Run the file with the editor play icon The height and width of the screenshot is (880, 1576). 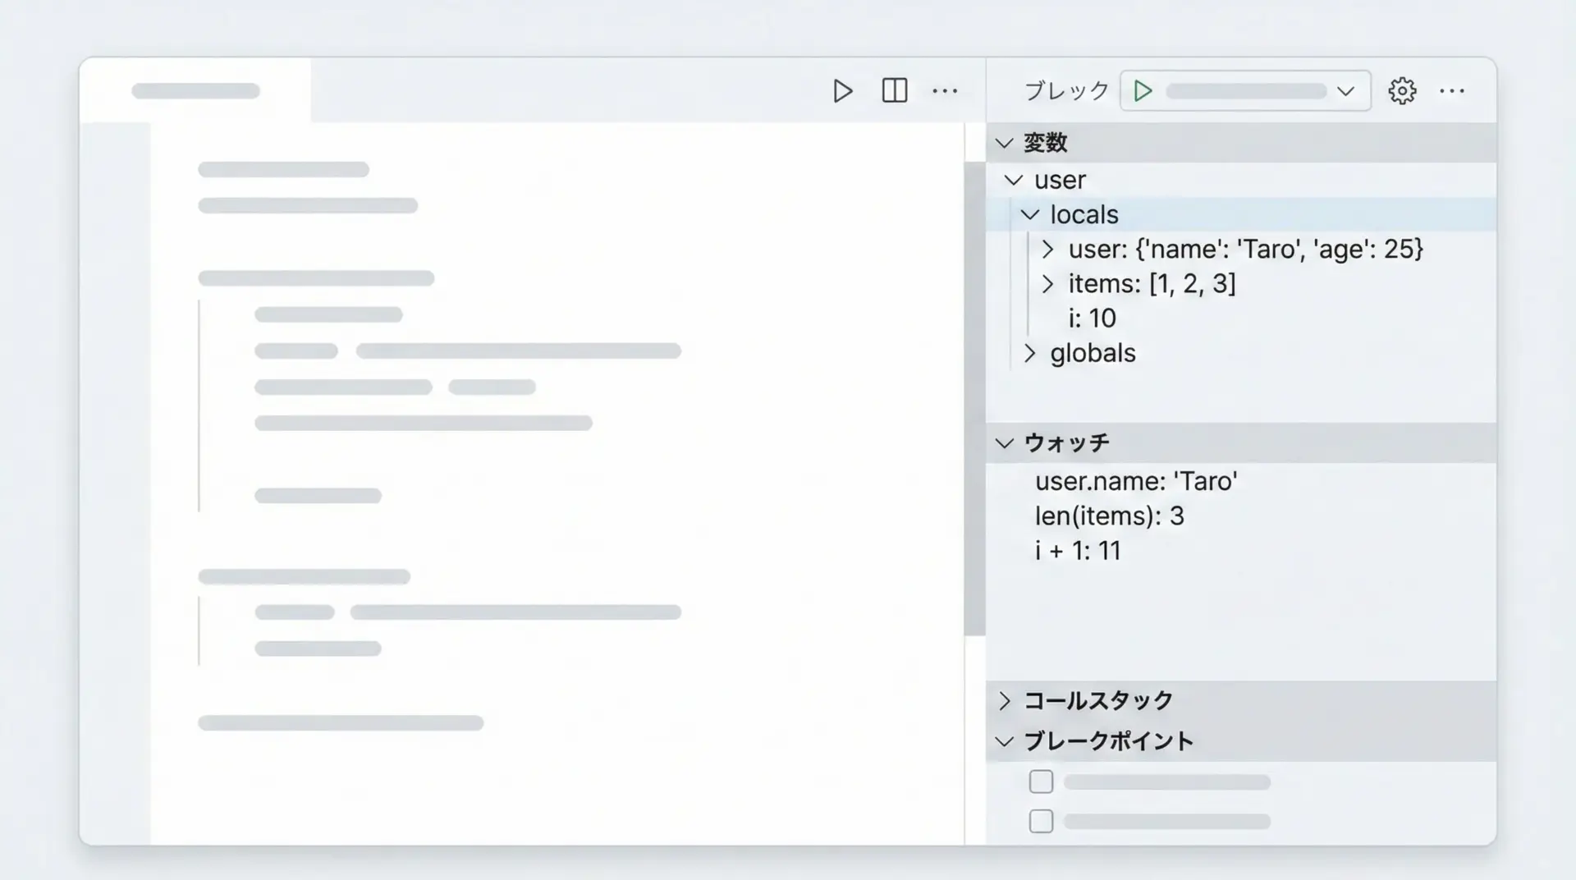[x=842, y=90]
